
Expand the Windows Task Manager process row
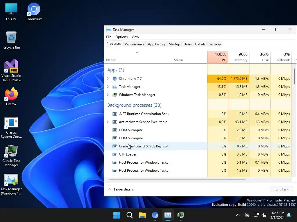pyautogui.click(x=108, y=95)
